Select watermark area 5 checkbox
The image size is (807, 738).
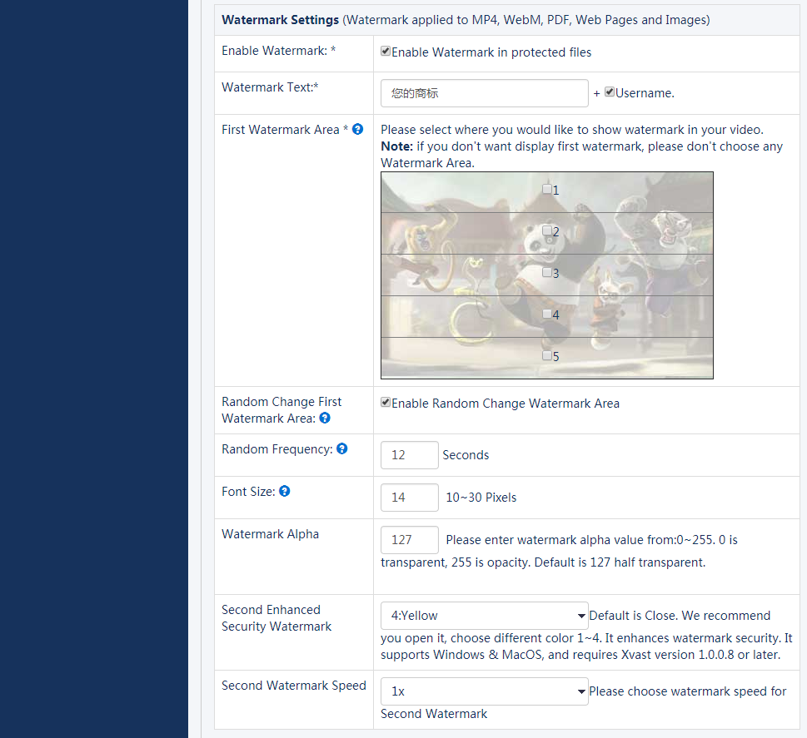547,355
